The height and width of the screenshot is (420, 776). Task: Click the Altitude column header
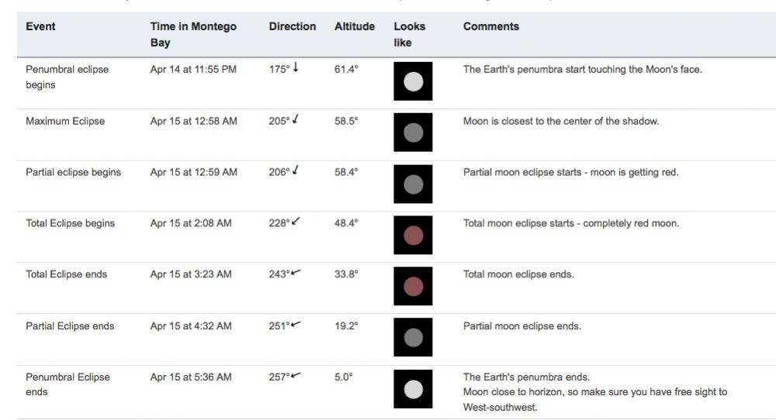coord(355,26)
